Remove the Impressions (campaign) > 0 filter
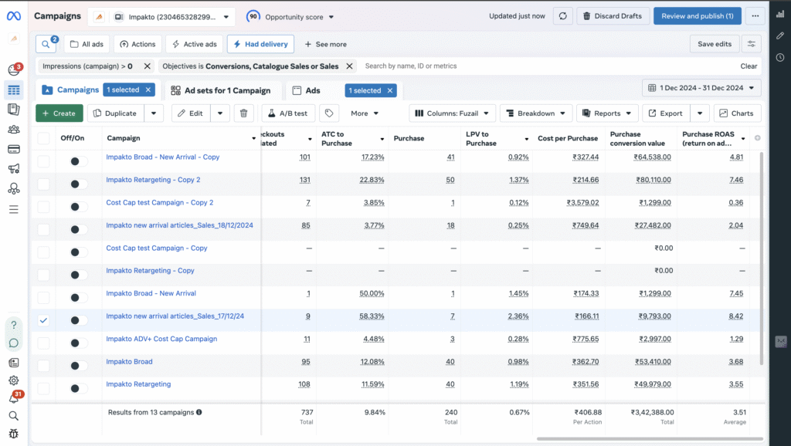 [x=147, y=66]
